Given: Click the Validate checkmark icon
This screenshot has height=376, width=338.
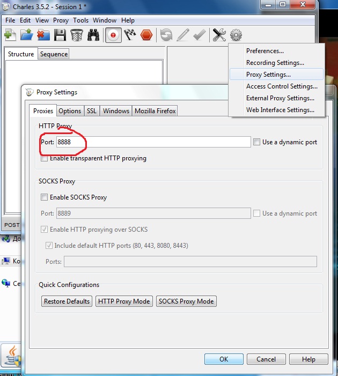Looking at the screenshot, I should (200, 35).
